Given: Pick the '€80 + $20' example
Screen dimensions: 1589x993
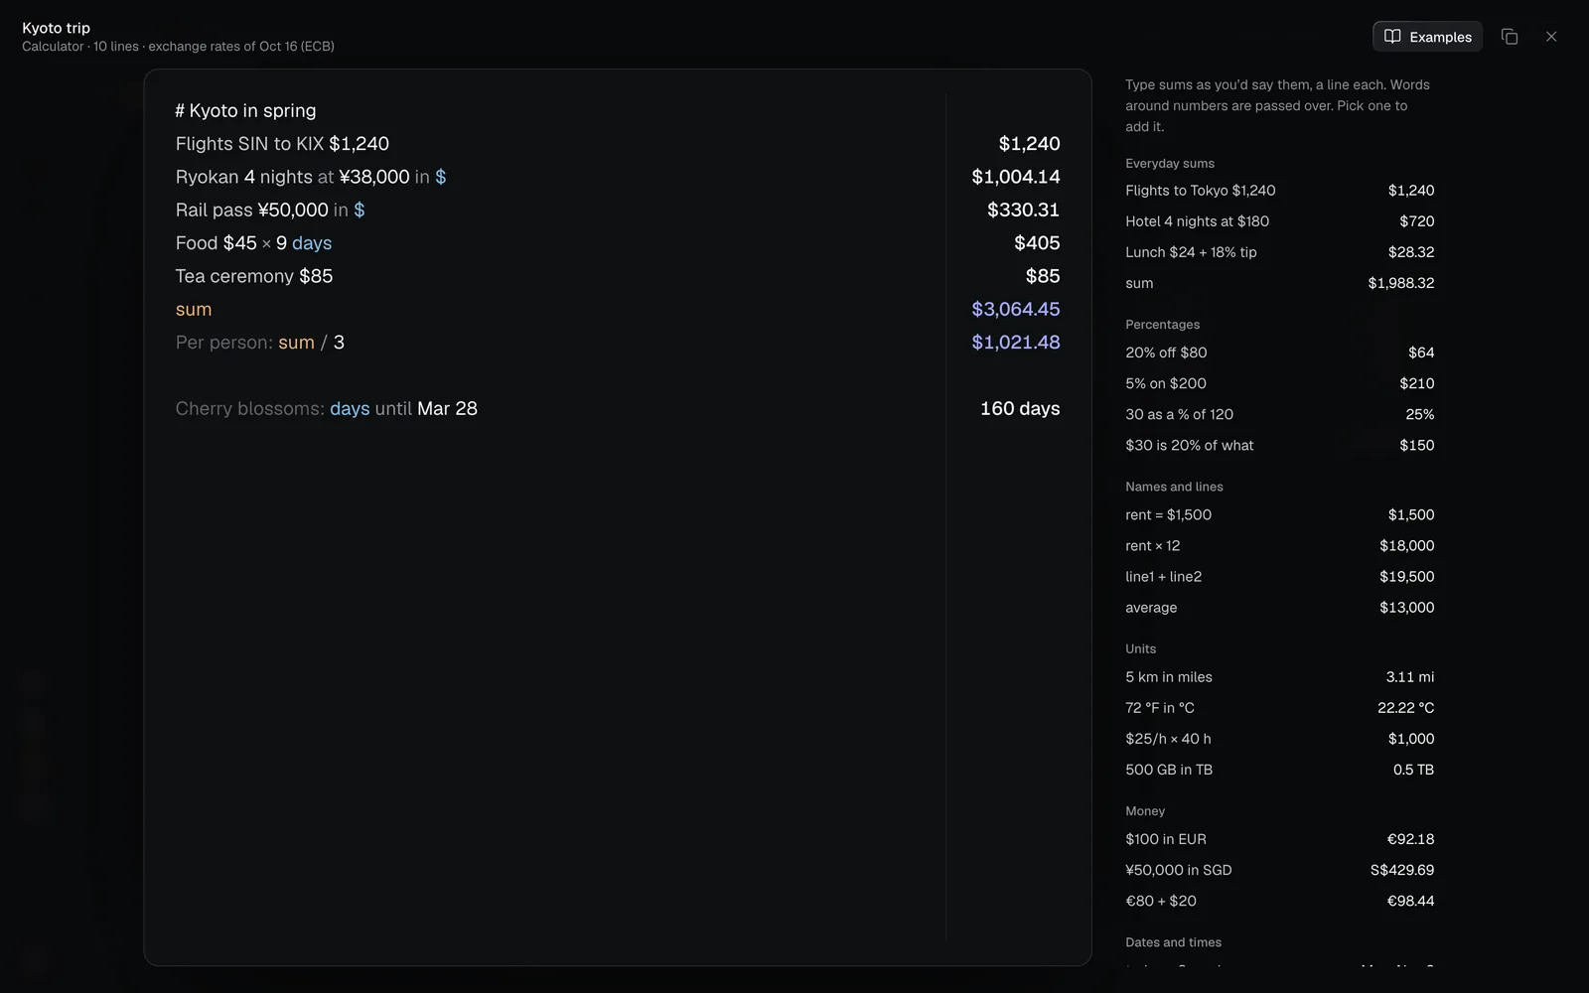Looking at the screenshot, I should click(x=1280, y=901).
